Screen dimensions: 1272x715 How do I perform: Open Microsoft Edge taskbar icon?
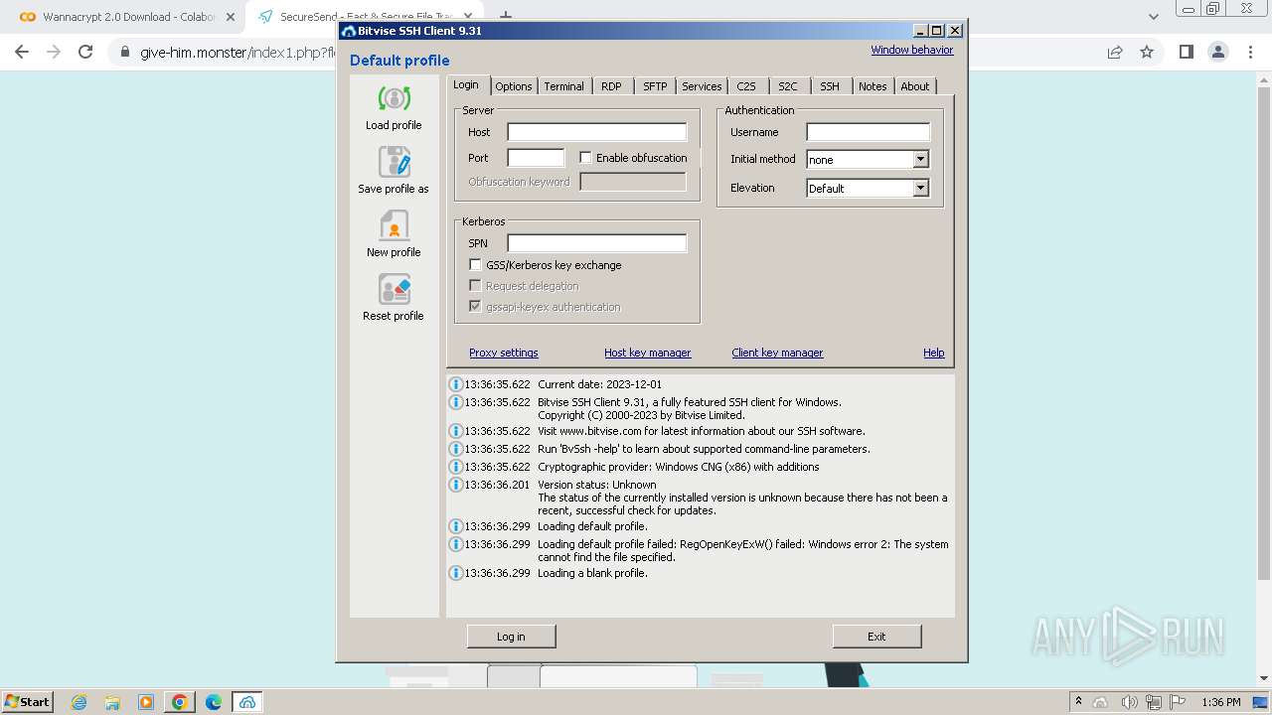click(x=214, y=702)
